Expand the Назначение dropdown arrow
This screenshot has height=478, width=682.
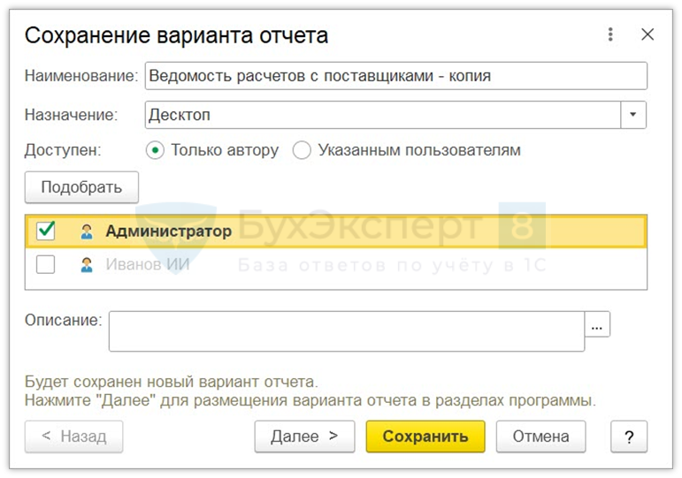coord(633,115)
